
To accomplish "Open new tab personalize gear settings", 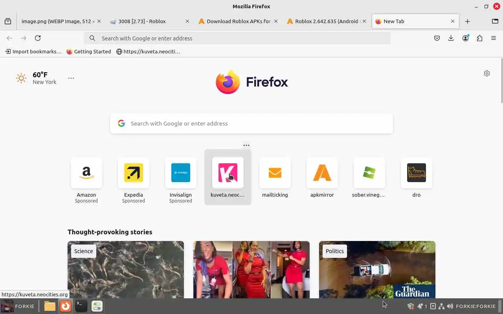I will [487, 73].
